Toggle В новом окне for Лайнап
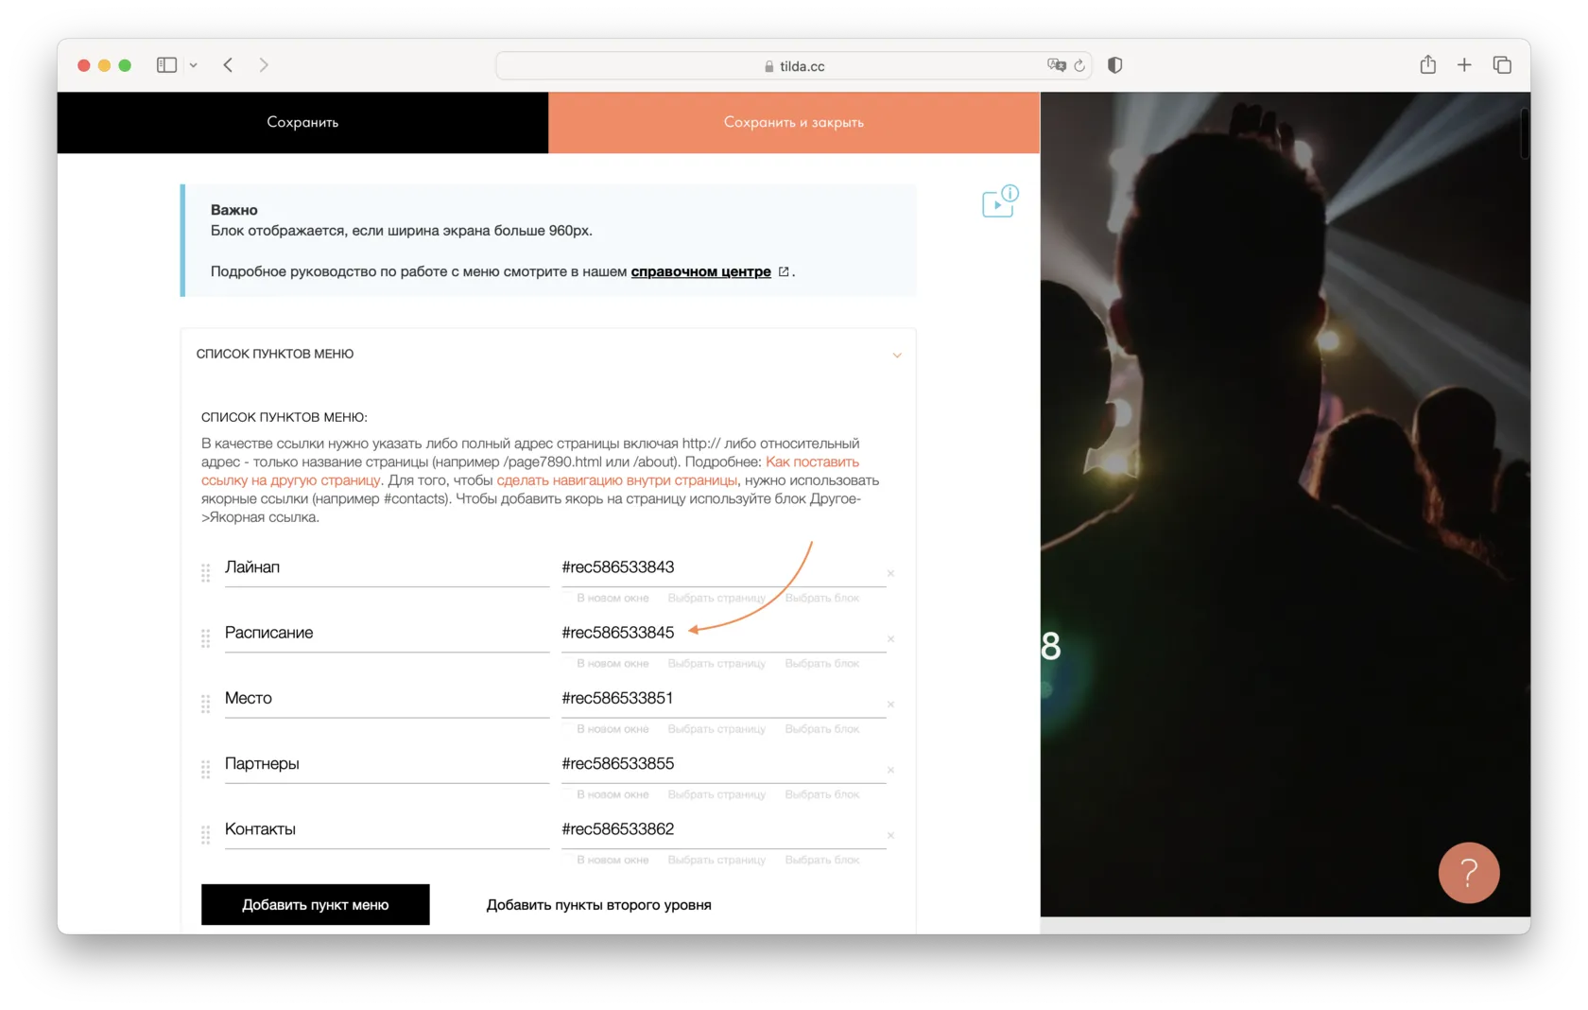1588x1010 pixels. pos(613,599)
